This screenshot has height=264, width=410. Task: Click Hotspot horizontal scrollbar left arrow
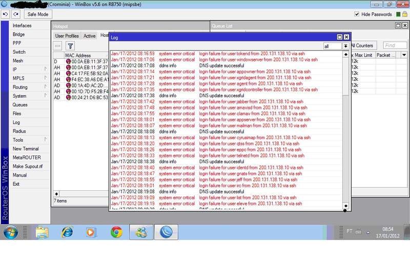[56, 194]
